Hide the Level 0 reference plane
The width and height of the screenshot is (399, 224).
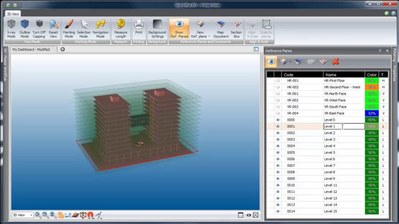click(x=278, y=120)
